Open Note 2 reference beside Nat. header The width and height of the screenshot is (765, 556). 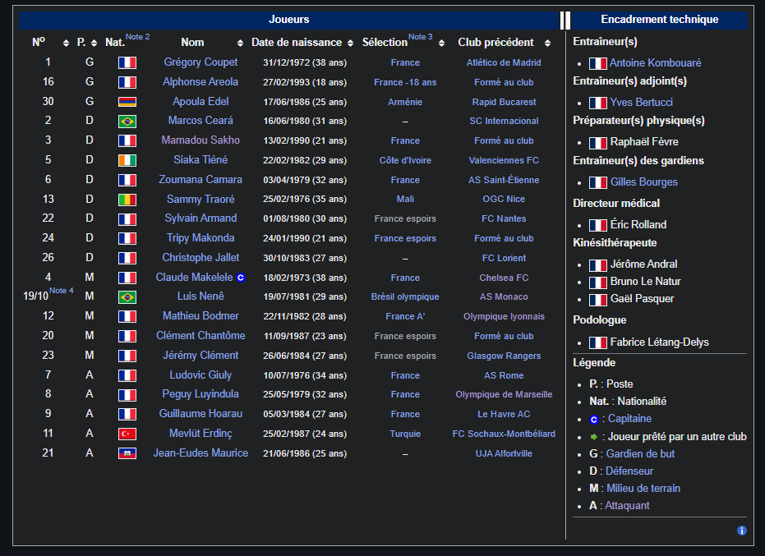[137, 37]
